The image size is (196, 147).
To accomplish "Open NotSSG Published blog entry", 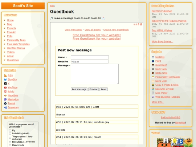I will coord(162,11).
